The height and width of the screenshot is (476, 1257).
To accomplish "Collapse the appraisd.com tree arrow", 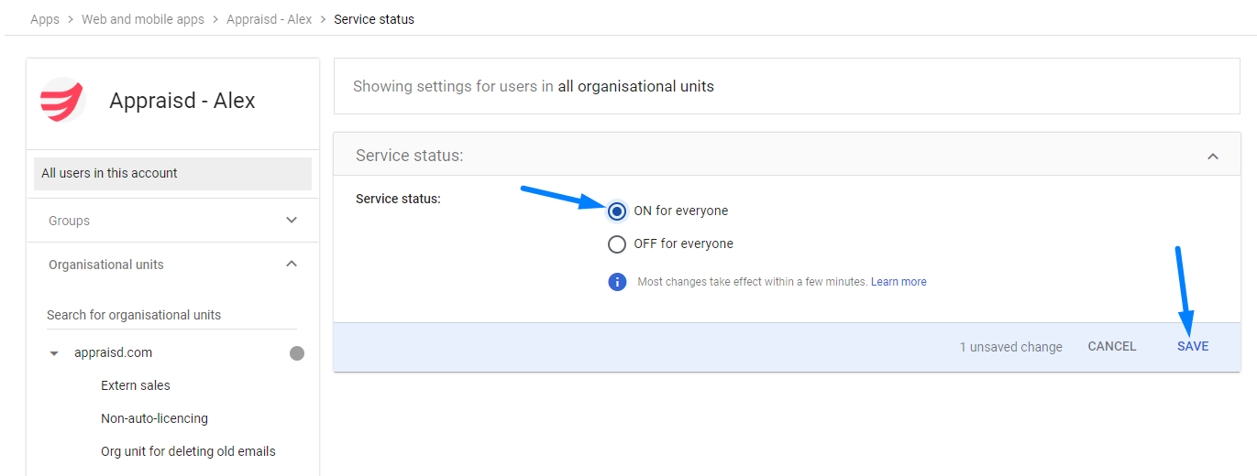I will 54,353.
